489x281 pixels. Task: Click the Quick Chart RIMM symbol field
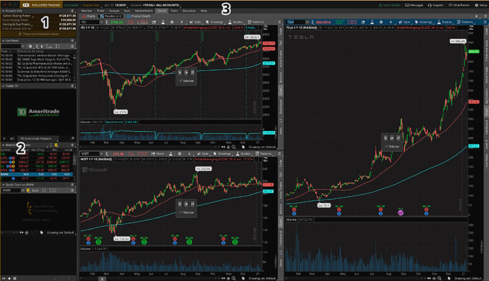(11, 190)
